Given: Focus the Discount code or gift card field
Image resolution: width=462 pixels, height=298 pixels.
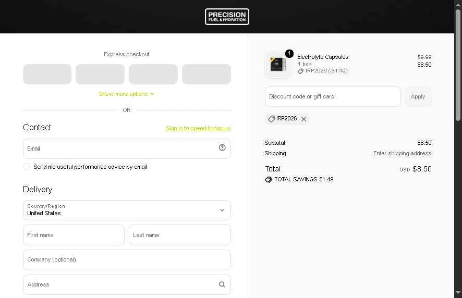Looking at the screenshot, I should click(333, 96).
